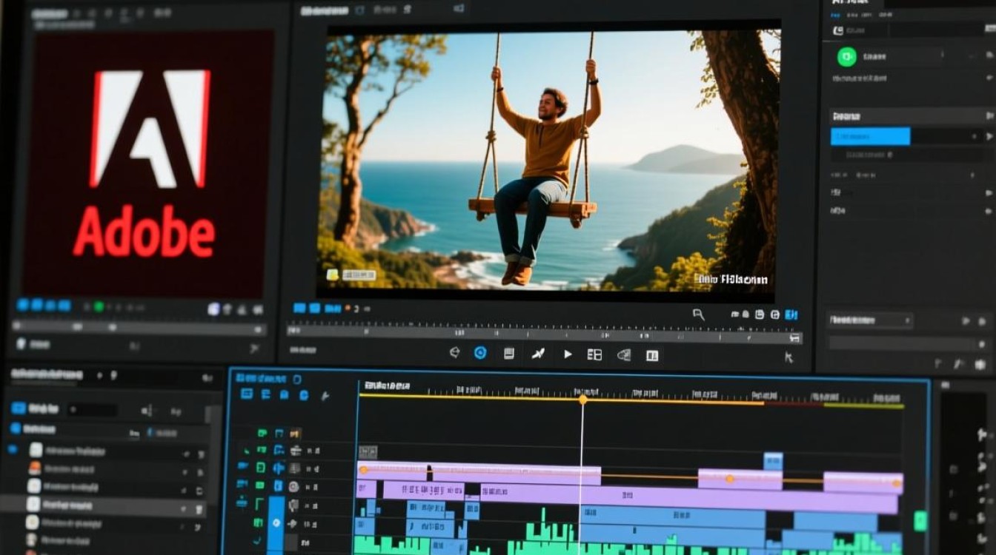Click the split-panel icon directly right of Play
This screenshot has height=555, width=996.
594,354
